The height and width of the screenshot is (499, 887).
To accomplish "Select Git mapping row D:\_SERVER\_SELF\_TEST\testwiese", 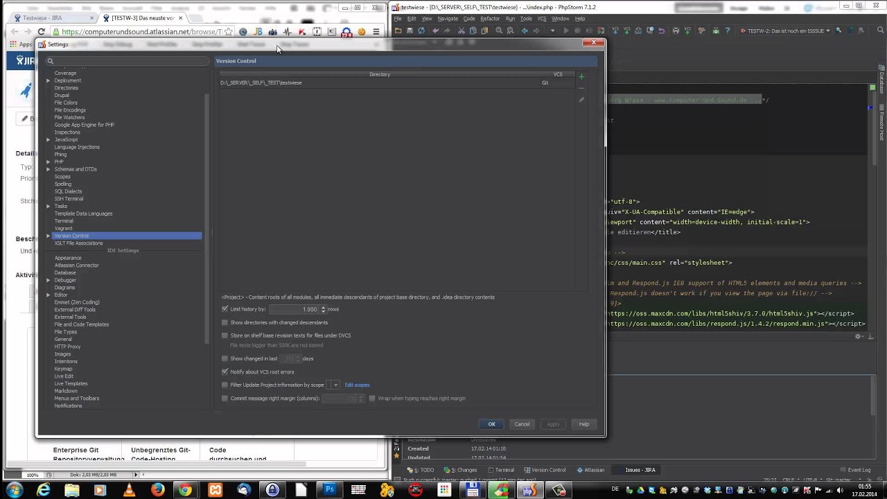I will [x=398, y=82].
